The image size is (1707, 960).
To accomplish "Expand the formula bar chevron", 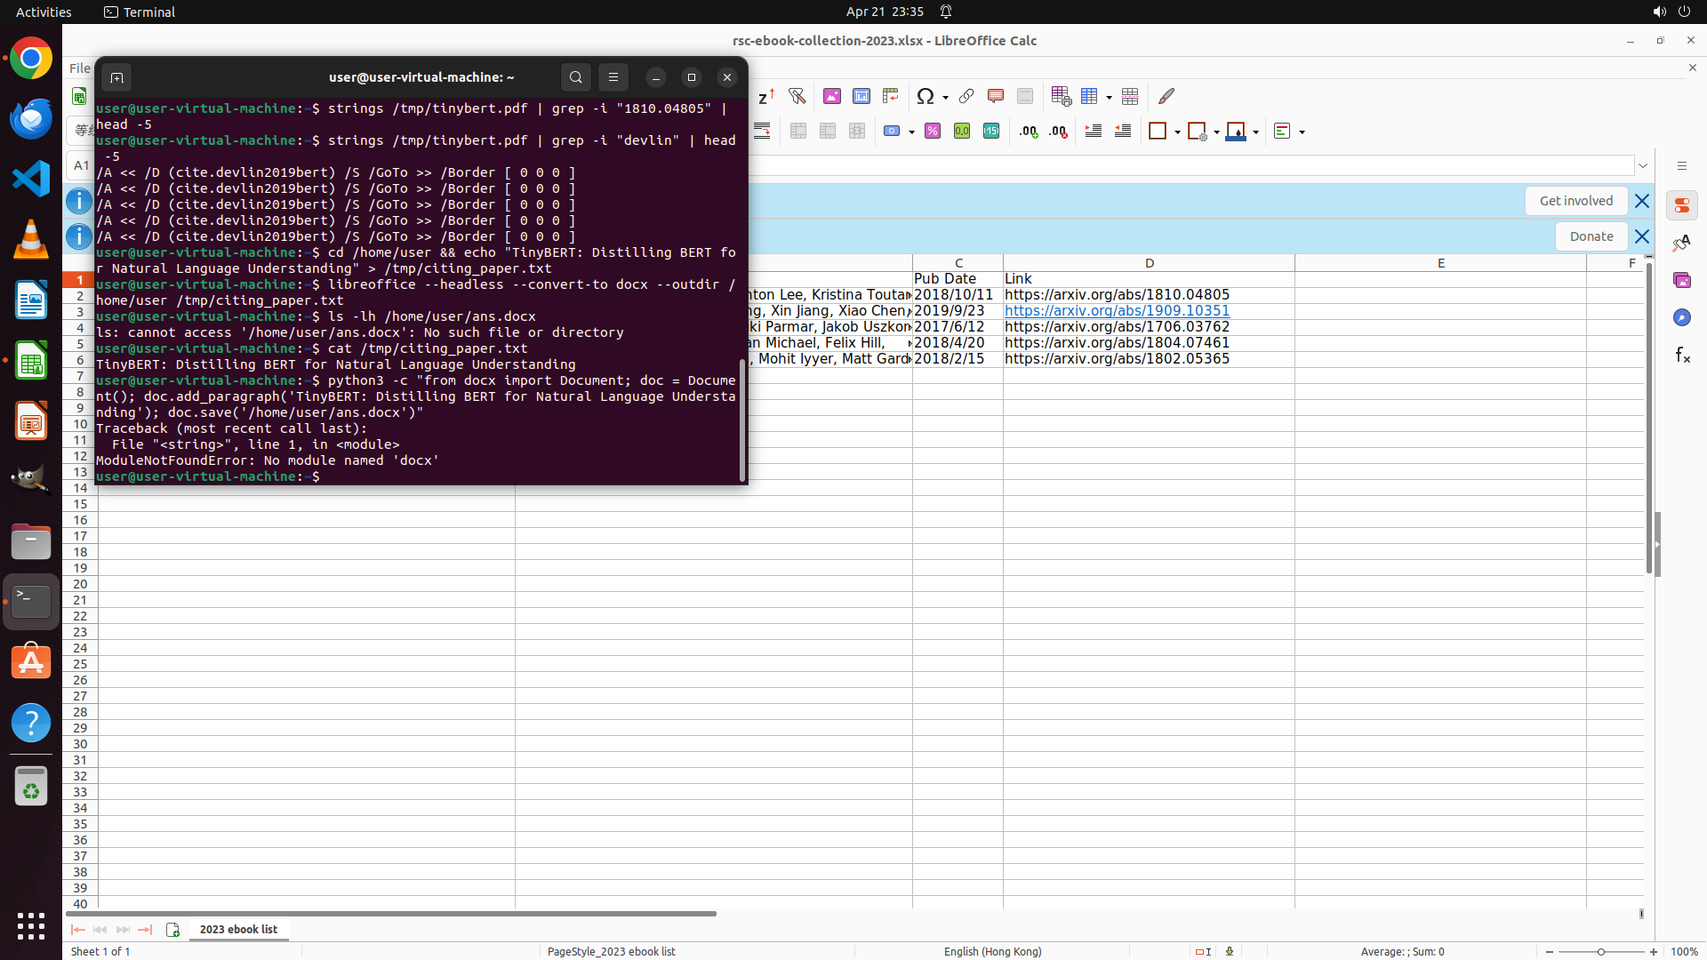I will pos(1643,165).
